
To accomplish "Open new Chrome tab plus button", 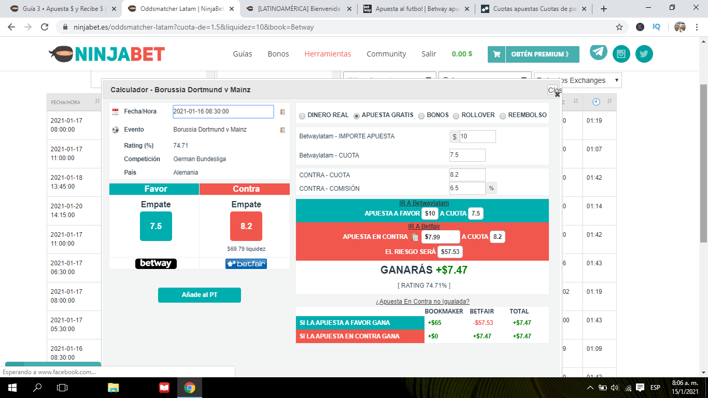I will point(603,9).
